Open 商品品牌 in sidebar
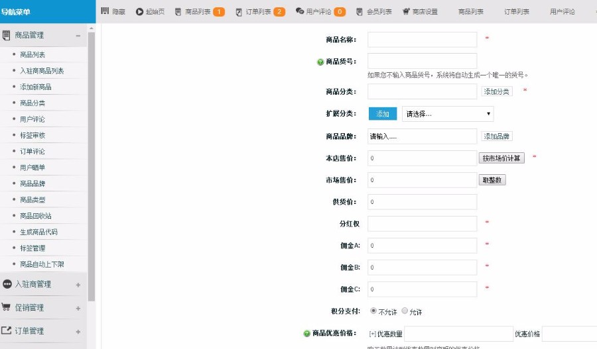The image size is (597, 349). (x=33, y=183)
